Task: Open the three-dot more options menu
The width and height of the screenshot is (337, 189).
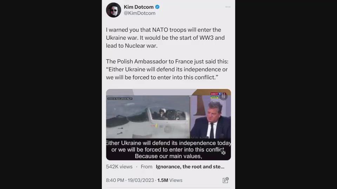Action: (x=228, y=7)
